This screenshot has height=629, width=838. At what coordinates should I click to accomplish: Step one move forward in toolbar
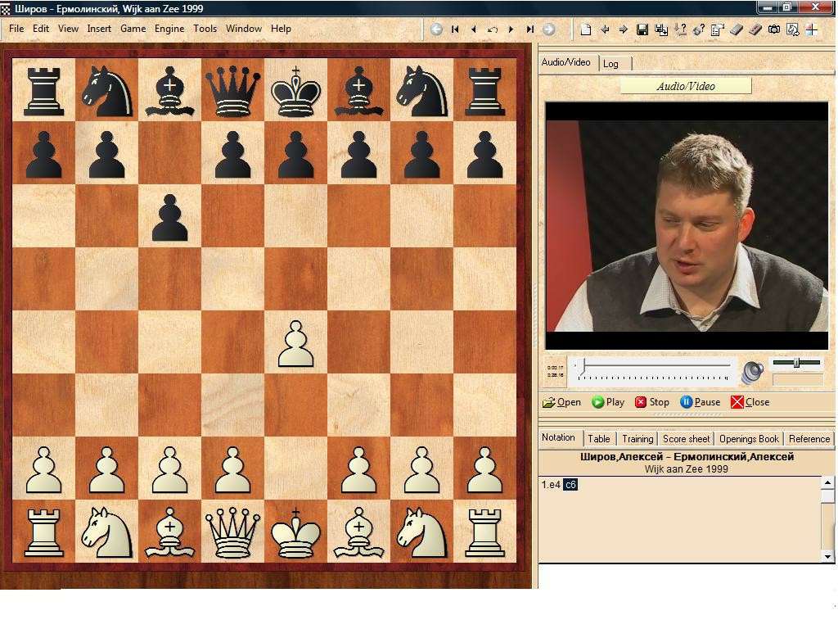[x=511, y=29]
